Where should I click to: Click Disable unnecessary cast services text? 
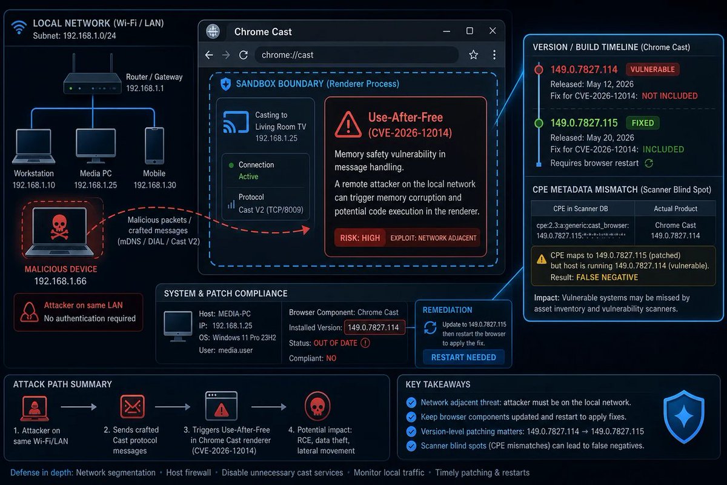tap(282, 472)
